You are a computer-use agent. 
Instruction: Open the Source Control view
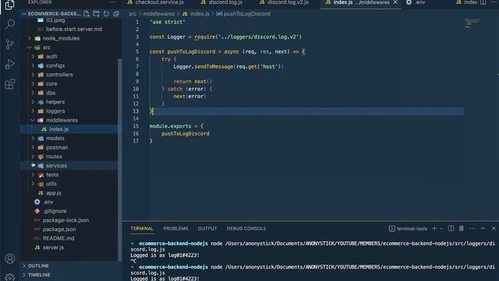coord(10,44)
